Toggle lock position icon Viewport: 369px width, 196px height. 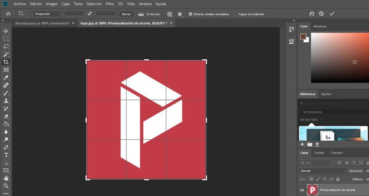325,179
